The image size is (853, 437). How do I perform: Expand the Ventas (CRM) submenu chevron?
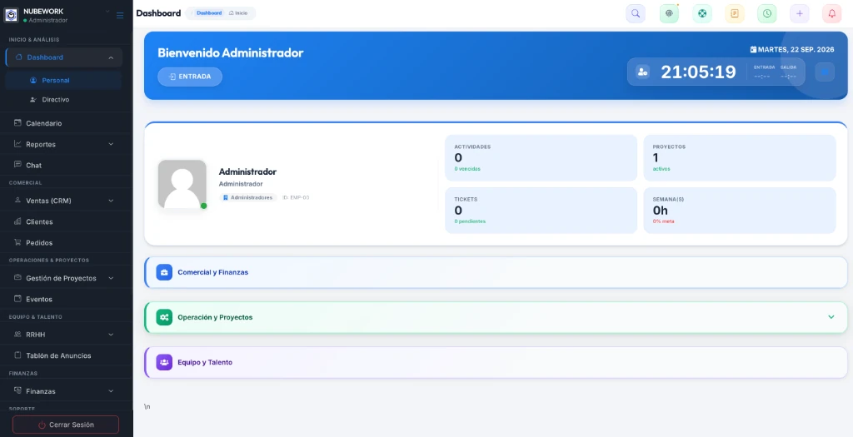pyautogui.click(x=111, y=201)
